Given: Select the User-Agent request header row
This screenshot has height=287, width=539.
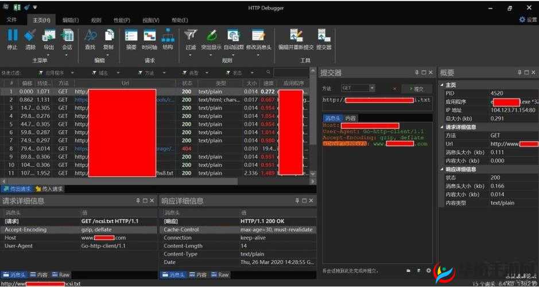Looking at the screenshot, I should click(79, 246).
